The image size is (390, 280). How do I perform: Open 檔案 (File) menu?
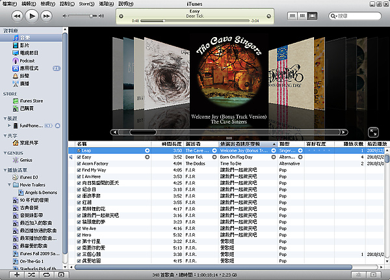[10, 4]
